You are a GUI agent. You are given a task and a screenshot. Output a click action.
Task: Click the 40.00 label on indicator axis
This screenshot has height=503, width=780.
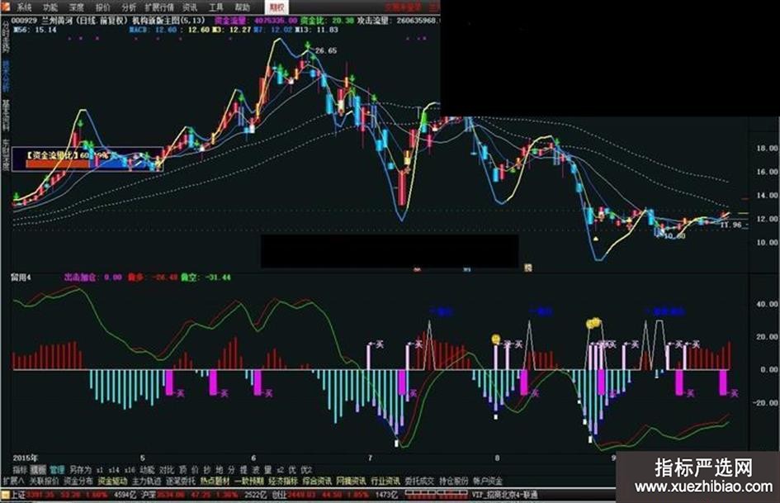pos(767,303)
